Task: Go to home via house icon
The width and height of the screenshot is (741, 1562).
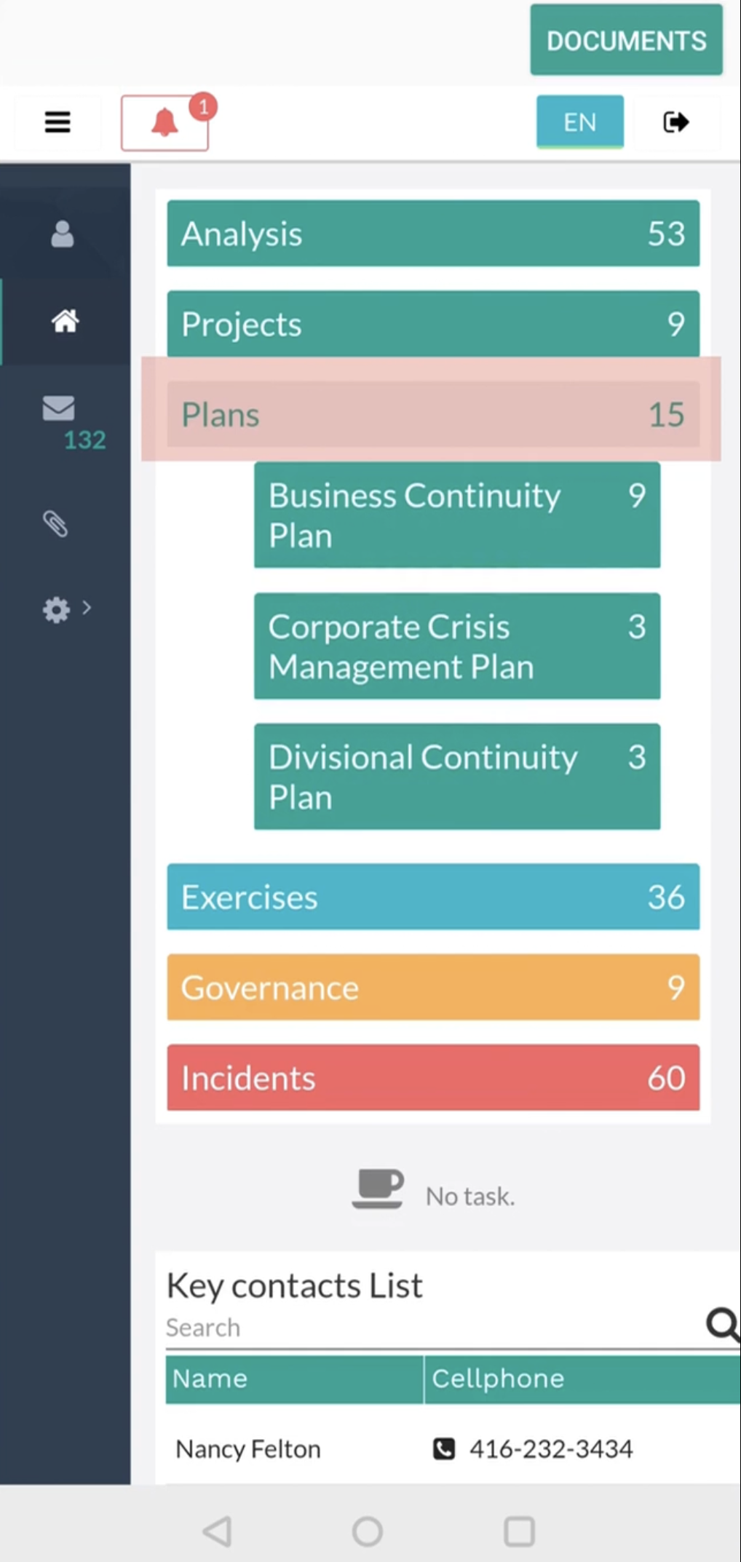Action: 64,320
